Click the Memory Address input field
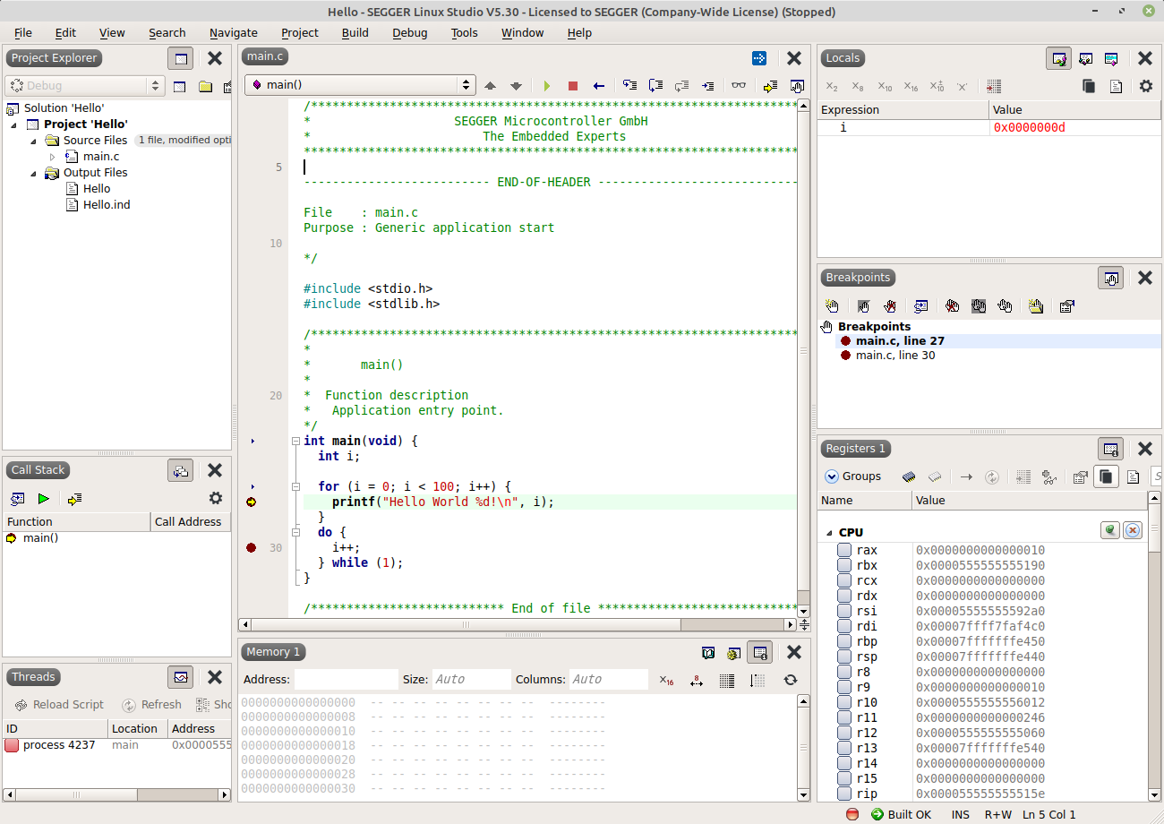This screenshot has height=824, width=1164. pyautogui.click(x=346, y=679)
